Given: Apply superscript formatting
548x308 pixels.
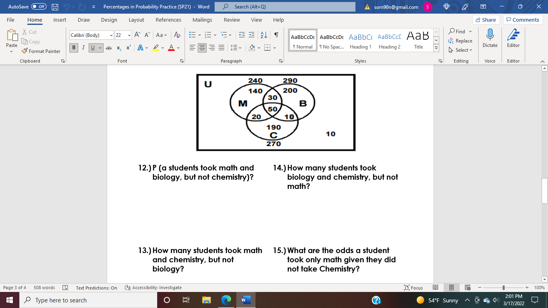Looking at the screenshot, I should click(128, 48).
